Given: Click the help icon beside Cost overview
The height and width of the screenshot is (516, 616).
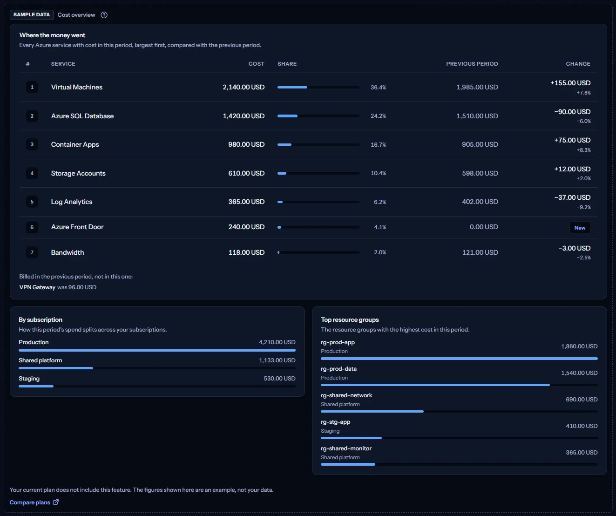Looking at the screenshot, I should pos(104,15).
